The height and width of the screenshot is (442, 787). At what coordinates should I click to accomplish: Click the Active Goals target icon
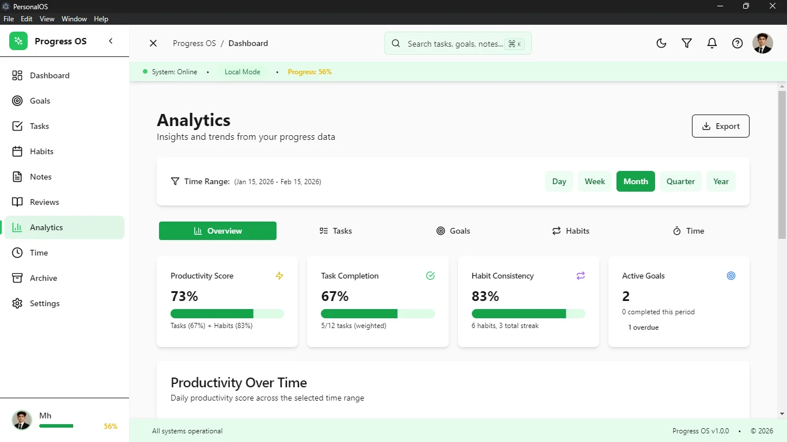pos(731,276)
